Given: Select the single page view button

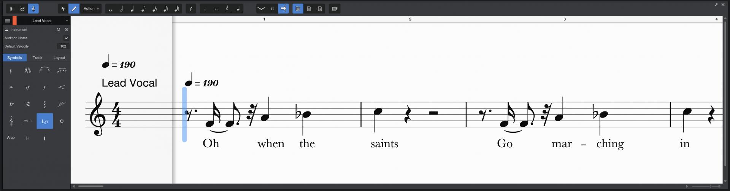Looking at the screenshot, I should 320,9.
